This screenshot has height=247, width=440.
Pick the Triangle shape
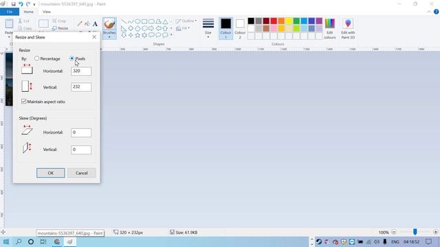point(165,21)
